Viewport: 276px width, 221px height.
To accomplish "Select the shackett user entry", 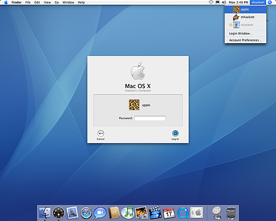I will 245,25.
